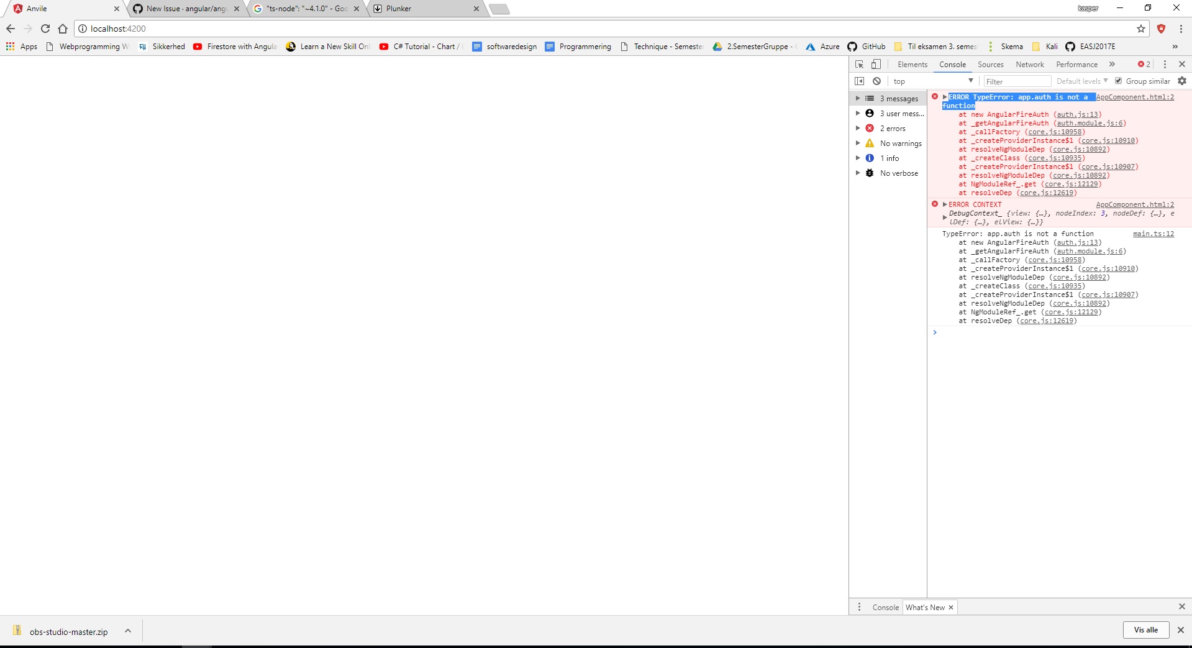Open the Kali bookmark folder
1192x648 pixels.
tap(1045, 47)
